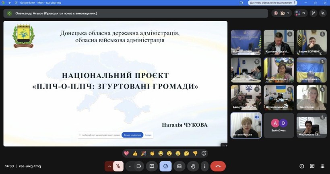The width and height of the screenshot is (330, 174).
Task: Click the Донецька ОДА participant tile
Action: (x=246, y=42)
